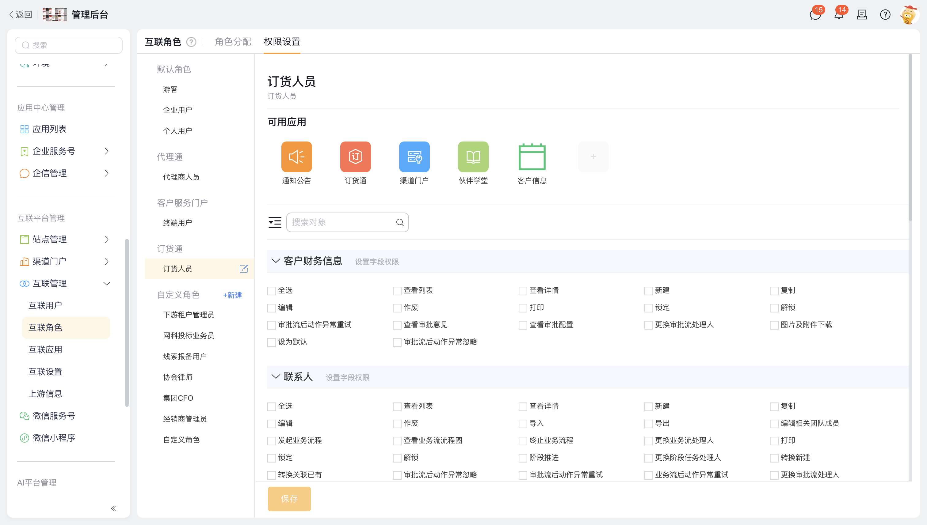Check 全选 under 客户财务信息
Image resolution: width=927 pixels, height=525 pixels.
(x=271, y=291)
